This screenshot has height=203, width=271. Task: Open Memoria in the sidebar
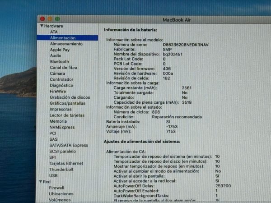(58, 121)
